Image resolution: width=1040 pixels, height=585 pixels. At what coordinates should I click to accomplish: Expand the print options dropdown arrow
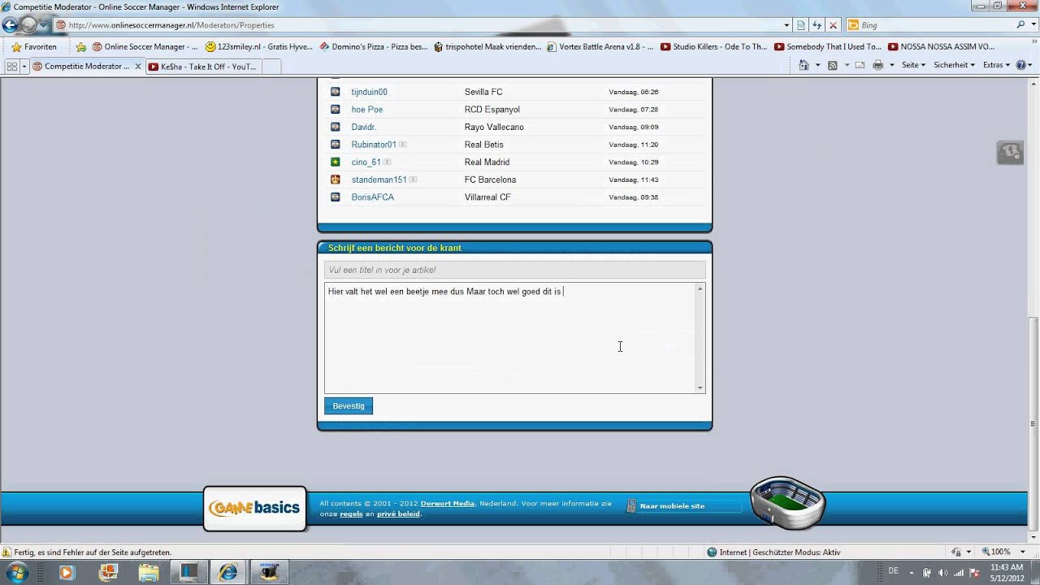click(x=891, y=65)
